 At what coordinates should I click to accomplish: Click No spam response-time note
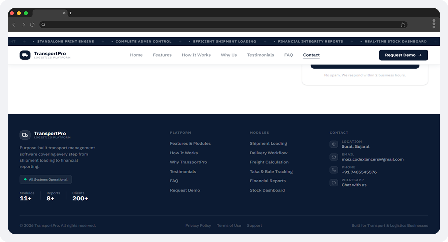point(365,75)
